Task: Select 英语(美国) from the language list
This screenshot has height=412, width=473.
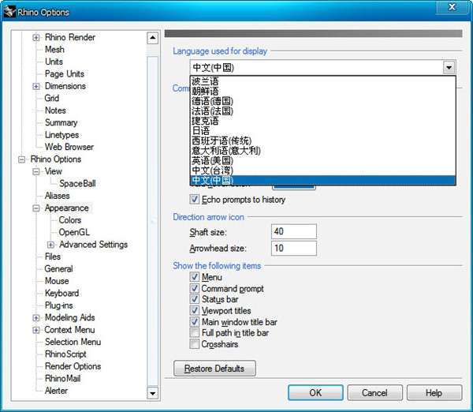Action: (322, 160)
